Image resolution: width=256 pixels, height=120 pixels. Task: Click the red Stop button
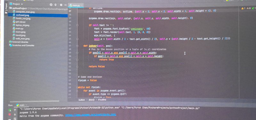(x=10, y=115)
